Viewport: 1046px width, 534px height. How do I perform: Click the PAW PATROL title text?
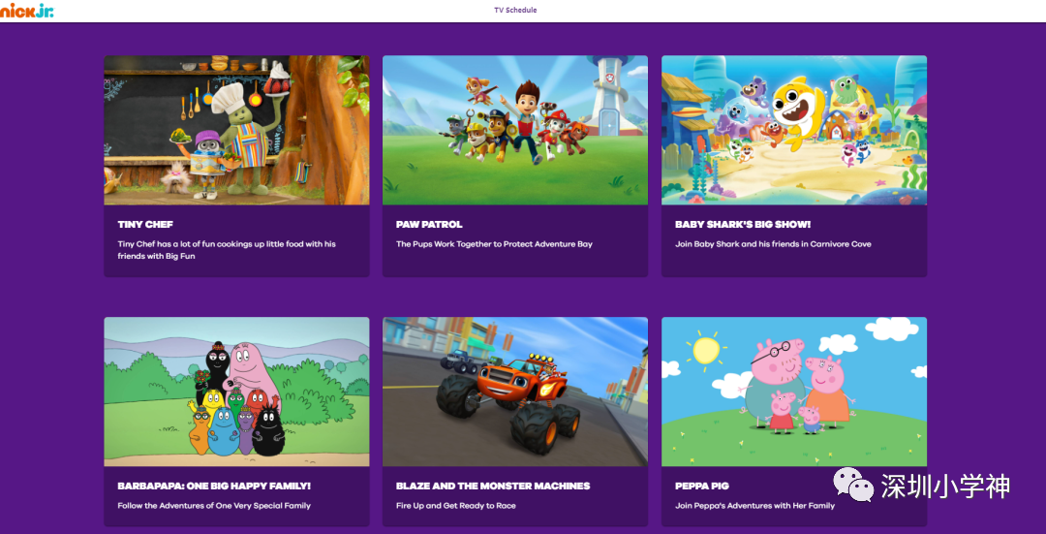tap(429, 225)
